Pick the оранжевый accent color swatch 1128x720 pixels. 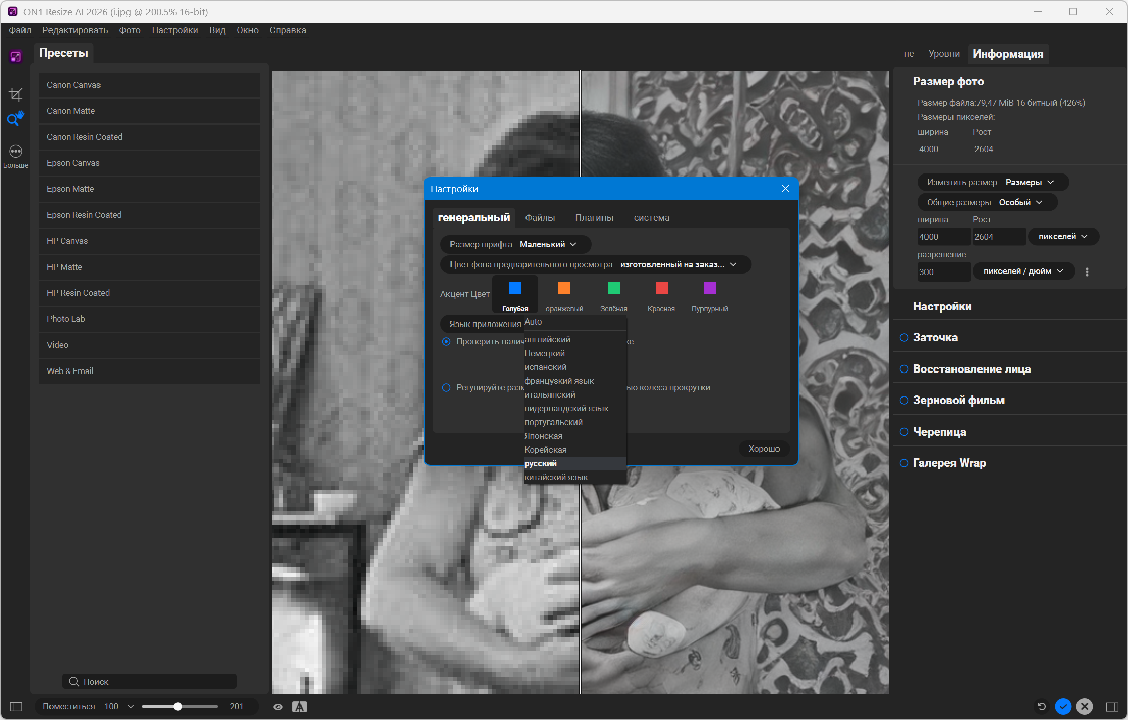pos(564,289)
